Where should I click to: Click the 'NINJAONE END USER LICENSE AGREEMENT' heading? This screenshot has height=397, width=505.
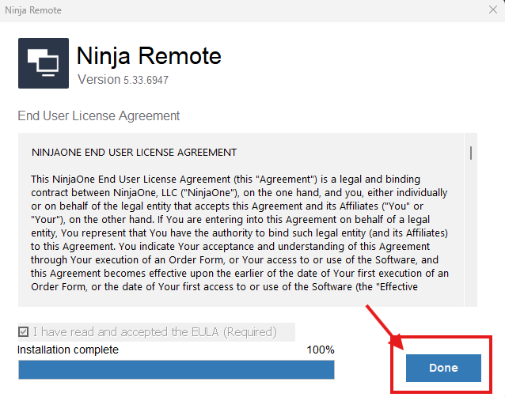click(134, 151)
